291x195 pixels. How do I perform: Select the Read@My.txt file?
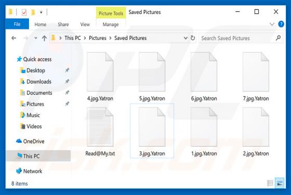(x=100, y=132)
